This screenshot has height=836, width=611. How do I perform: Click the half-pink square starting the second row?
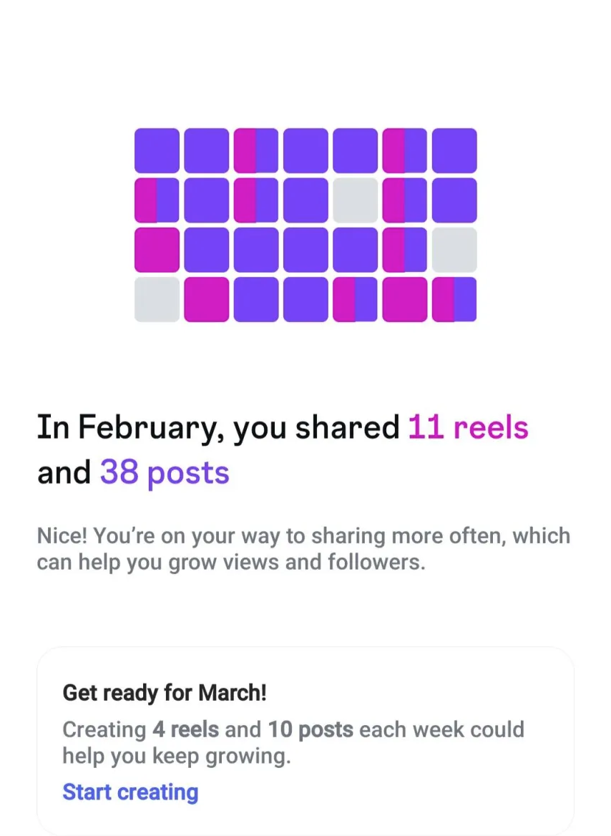157,200
